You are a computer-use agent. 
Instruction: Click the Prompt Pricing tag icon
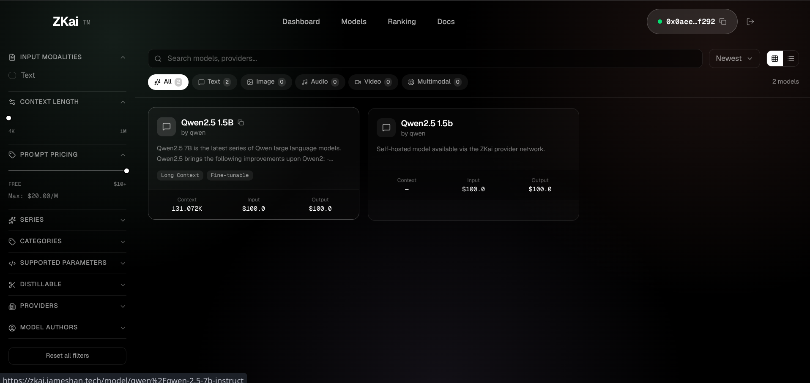tap(12, 155)
